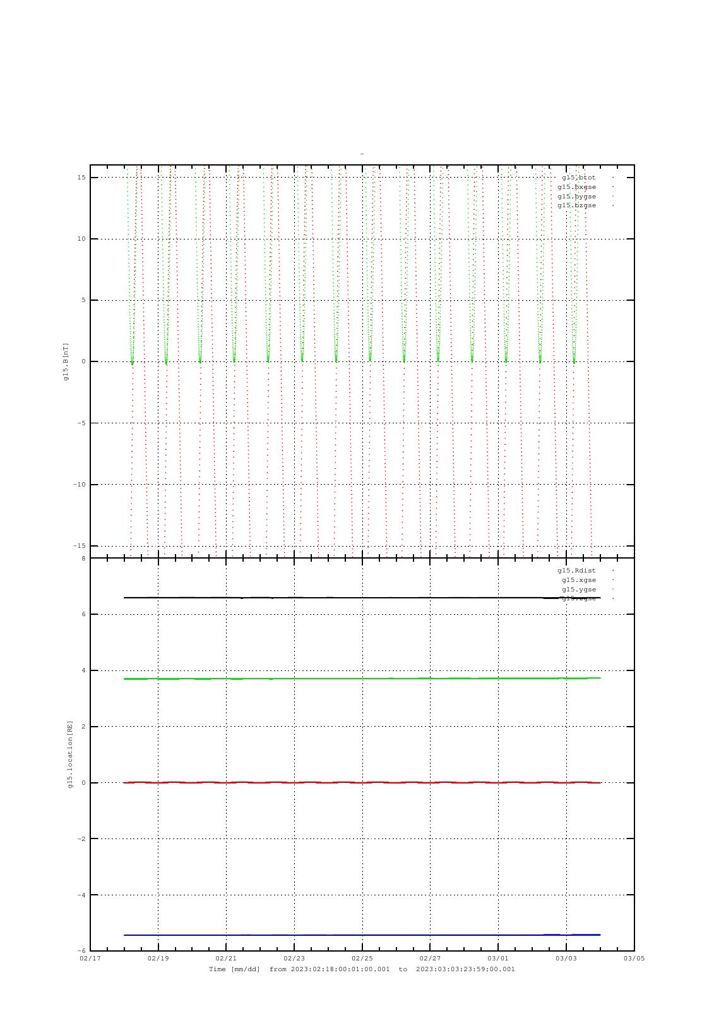Click the -2 tick on location axis
The image size is (714, 1011).
point(81,839)
